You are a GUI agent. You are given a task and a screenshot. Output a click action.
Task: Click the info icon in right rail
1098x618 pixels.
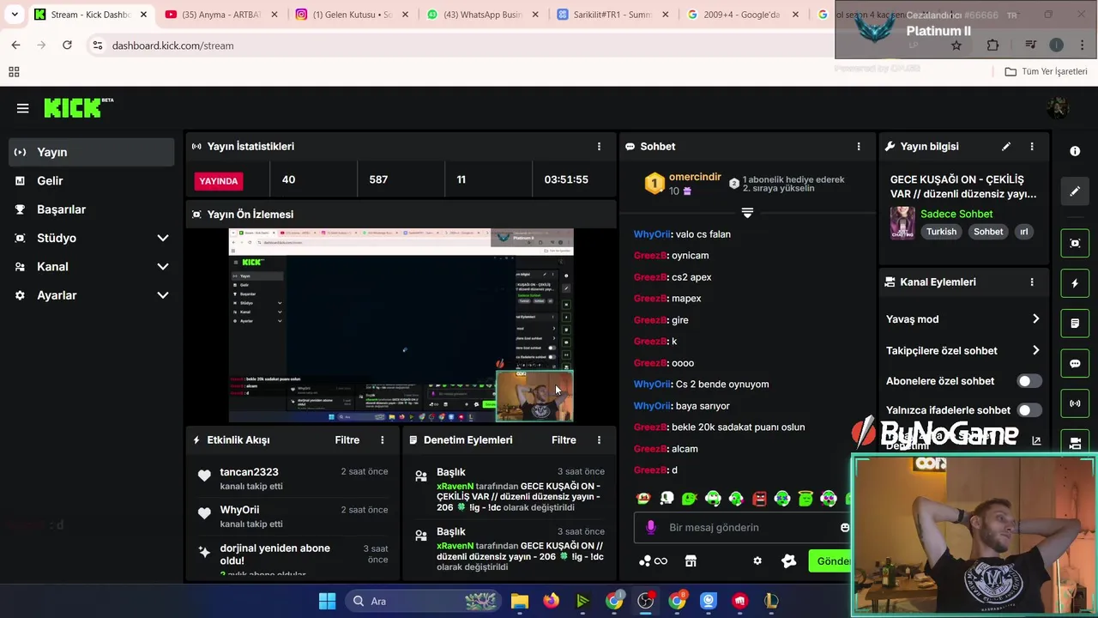(1075, 151)
